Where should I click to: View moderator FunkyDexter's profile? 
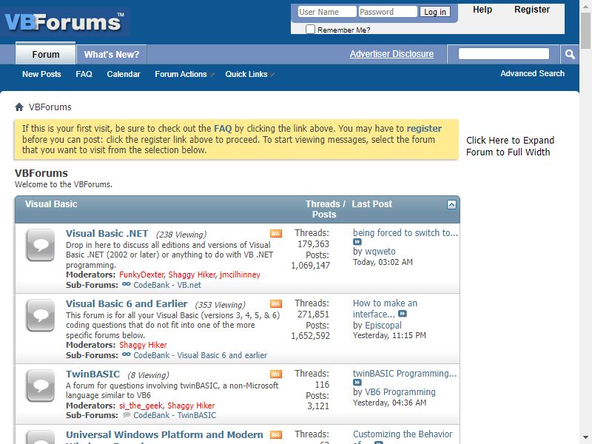click(x=141, y=275)
